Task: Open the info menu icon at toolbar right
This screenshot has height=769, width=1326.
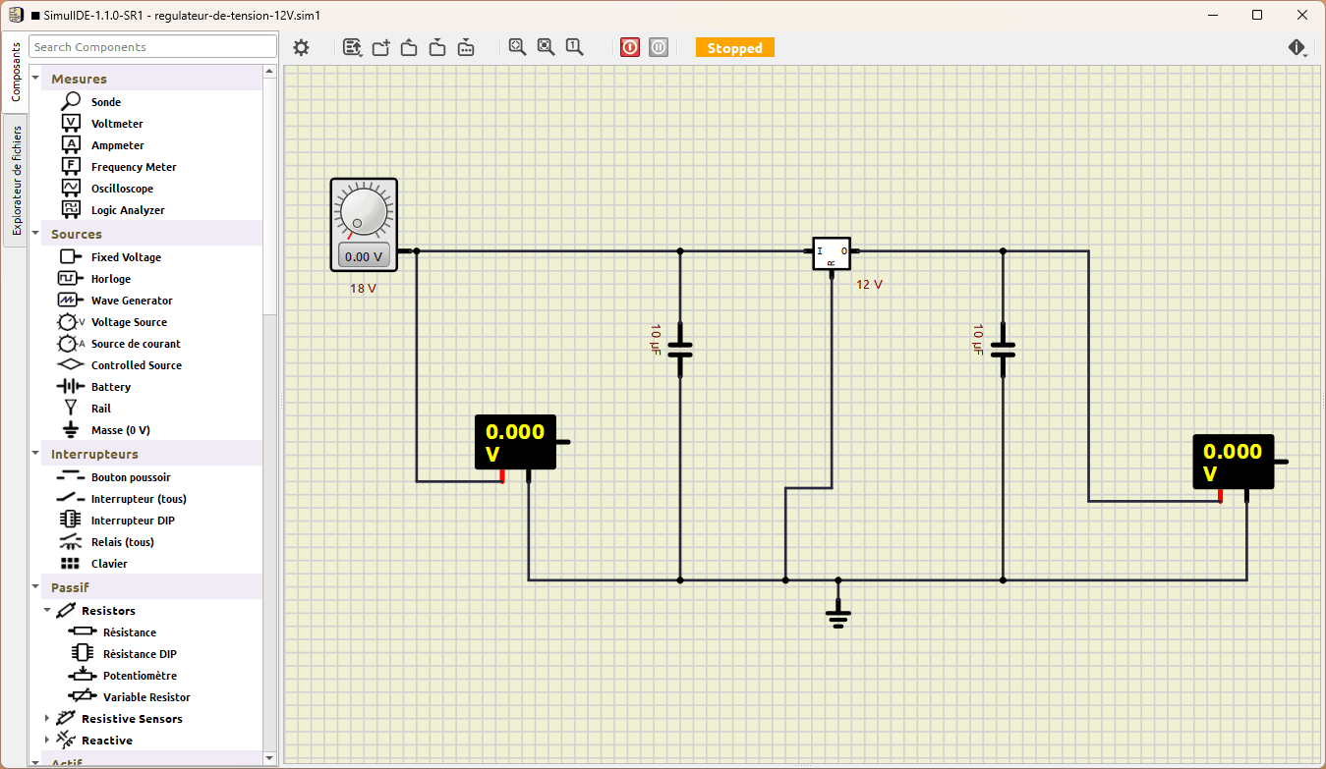Action: (1297, 47)
